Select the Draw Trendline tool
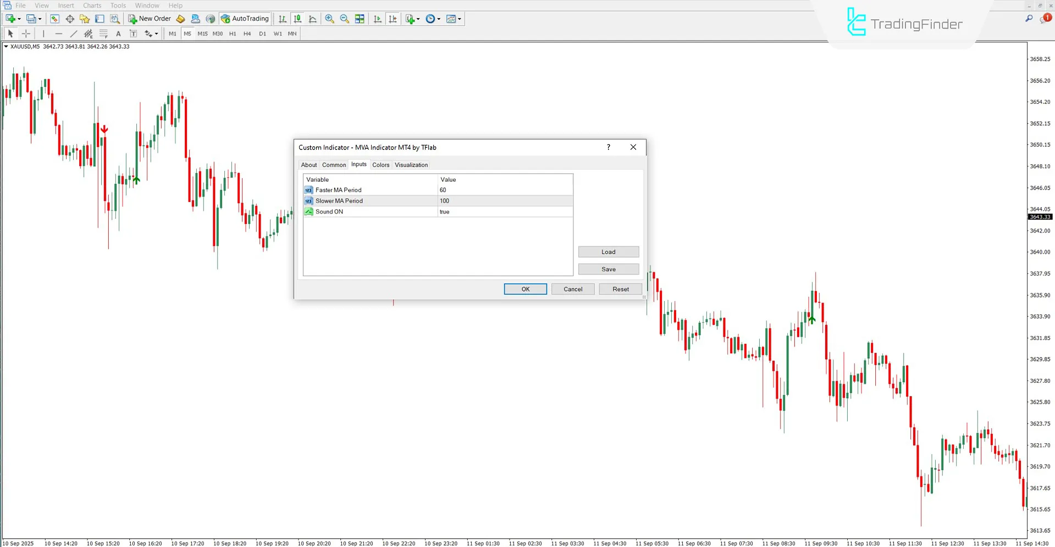The width and height of the screenshot is (1055, 547). [74, 34]
